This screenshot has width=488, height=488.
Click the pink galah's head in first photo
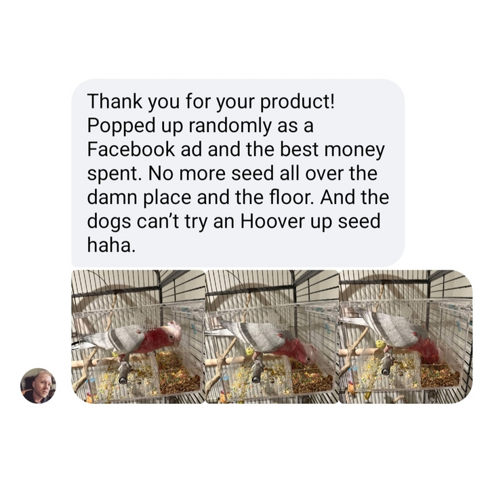(174, 332)
